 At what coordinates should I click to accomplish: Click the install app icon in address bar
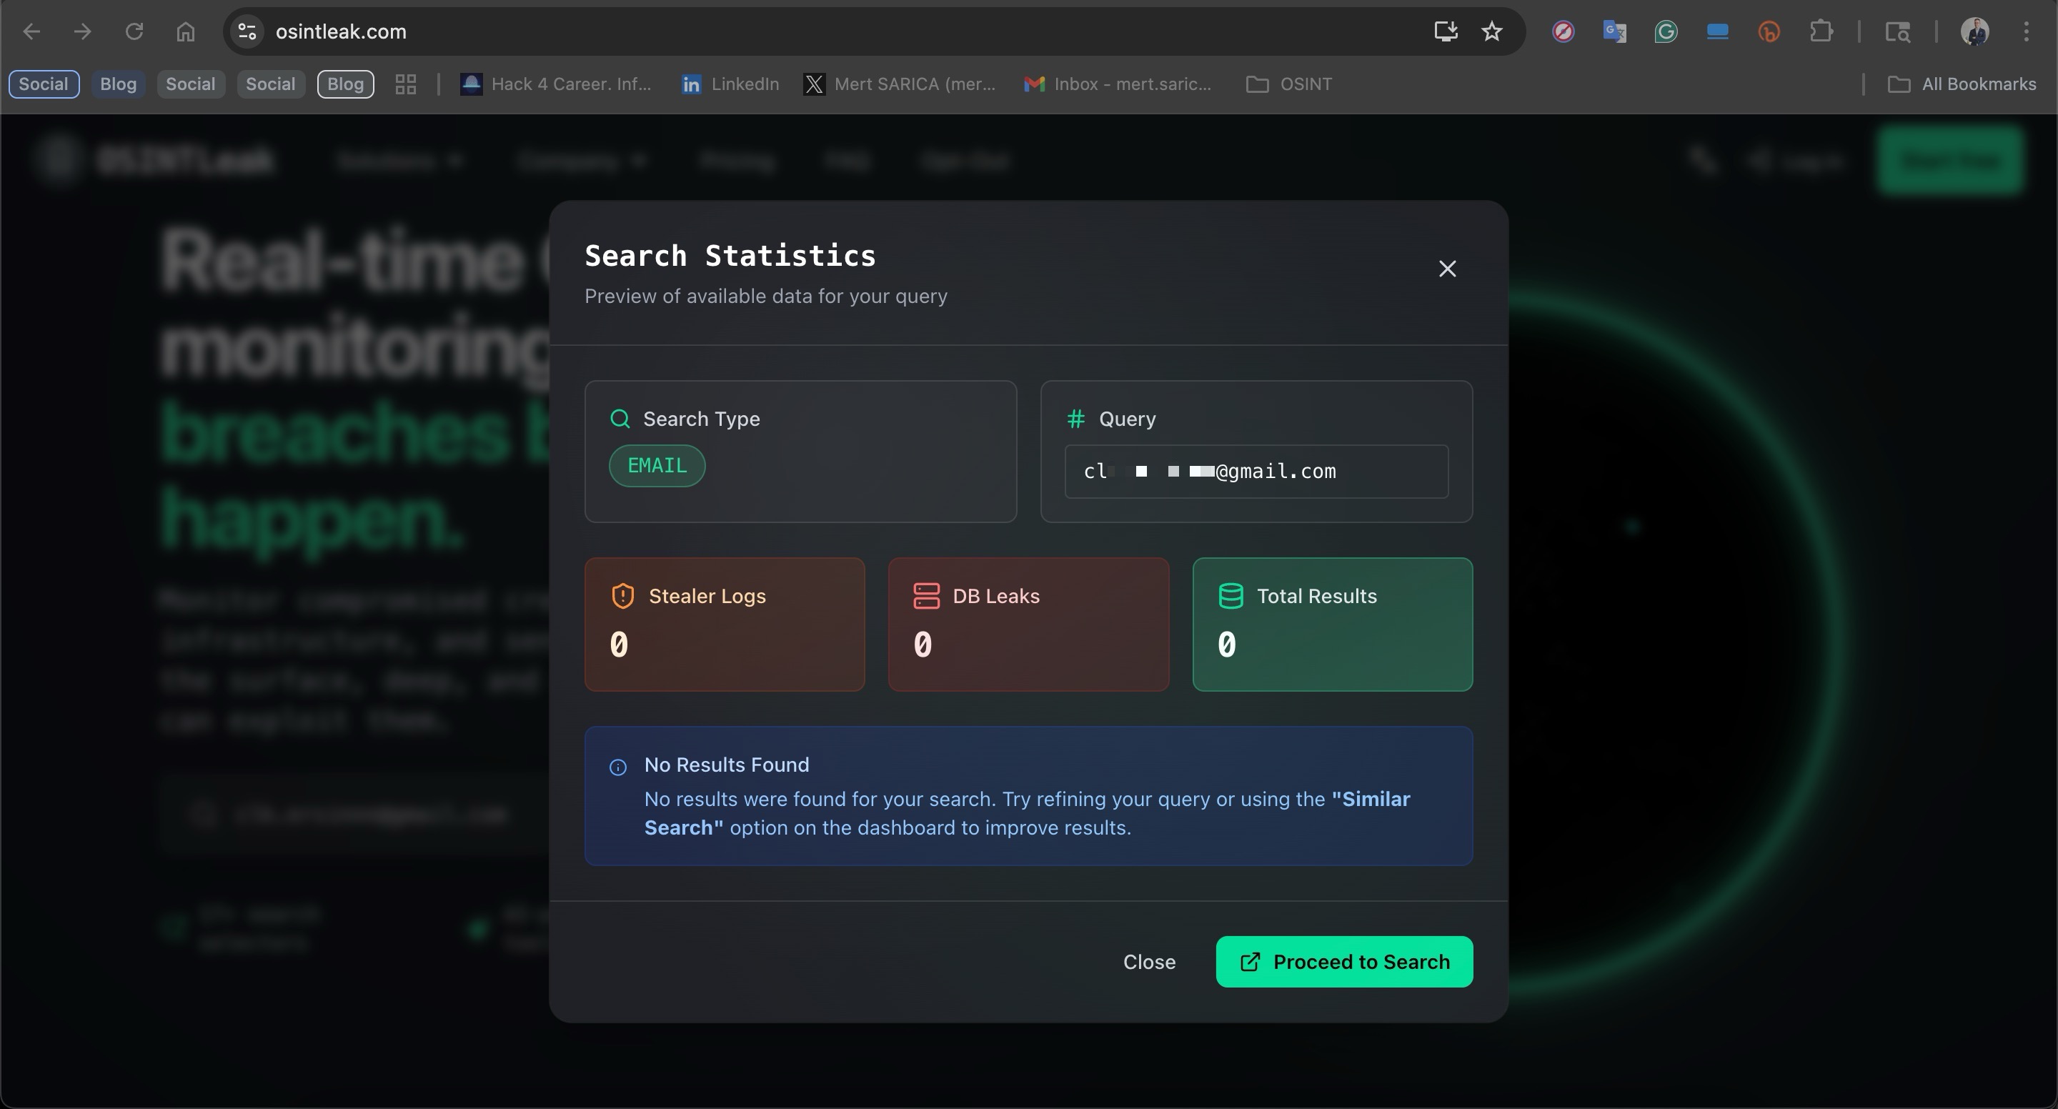point(1445,32)
